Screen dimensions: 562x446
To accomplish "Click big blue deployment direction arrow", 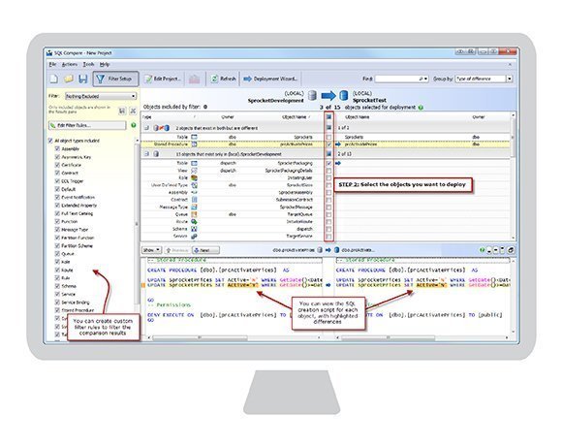I will [x=328, y=96].
